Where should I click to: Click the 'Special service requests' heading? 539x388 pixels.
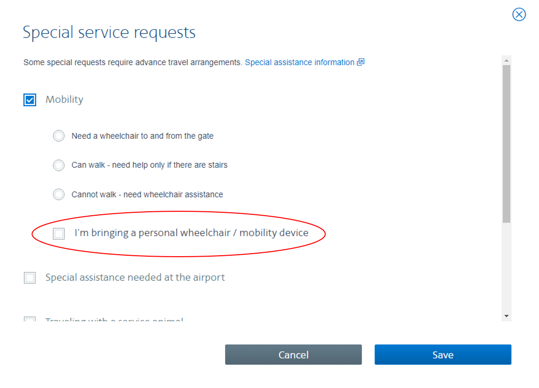109,33
